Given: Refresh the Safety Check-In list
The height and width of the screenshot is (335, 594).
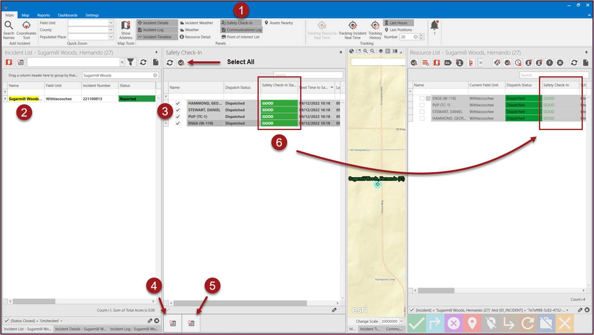Looking at the screenshot, I should [x=170, y=63].
